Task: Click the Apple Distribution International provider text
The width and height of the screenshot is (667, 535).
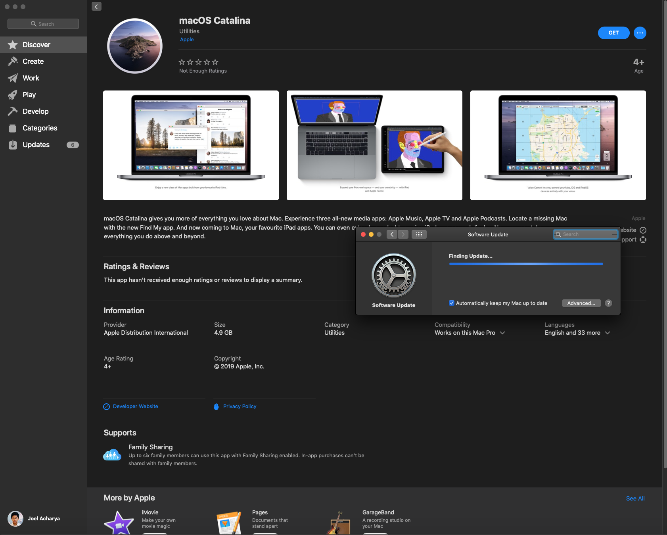Action: pos(146,333)
